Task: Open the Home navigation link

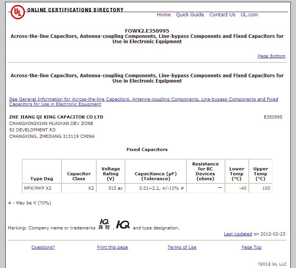Action: 164,15
